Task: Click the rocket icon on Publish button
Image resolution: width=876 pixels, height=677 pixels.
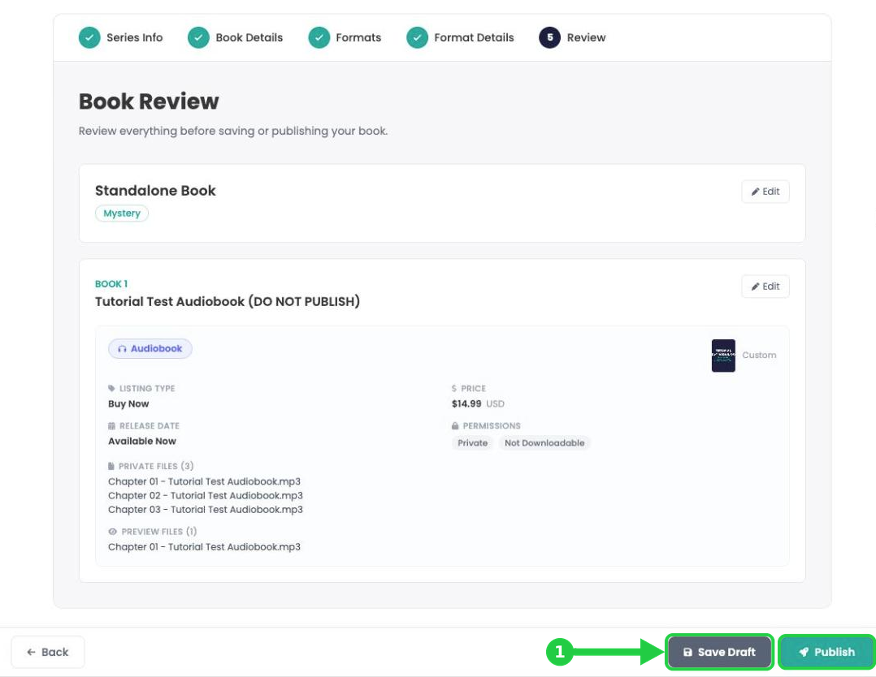Action: point(804,652)
